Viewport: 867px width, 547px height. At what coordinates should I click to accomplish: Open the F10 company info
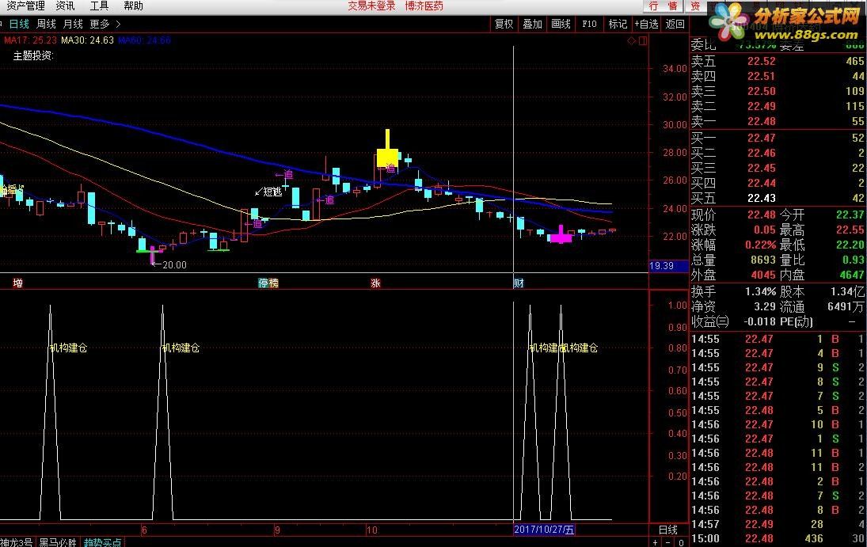point(589,24)
